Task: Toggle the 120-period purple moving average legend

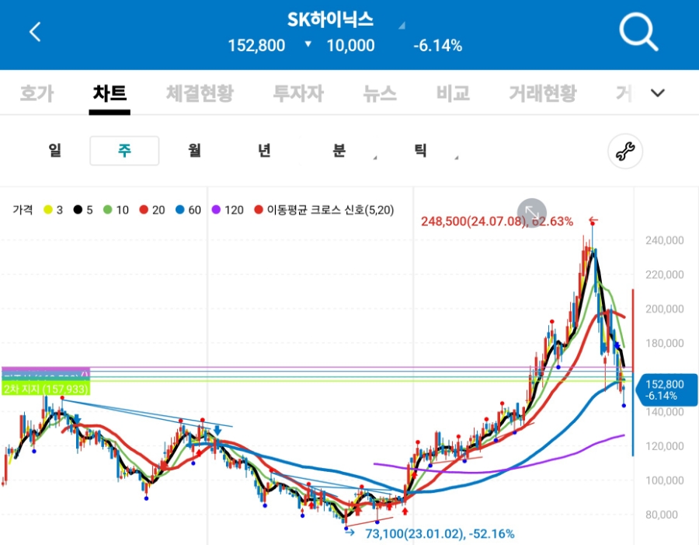Action: [x=228, y=210]
